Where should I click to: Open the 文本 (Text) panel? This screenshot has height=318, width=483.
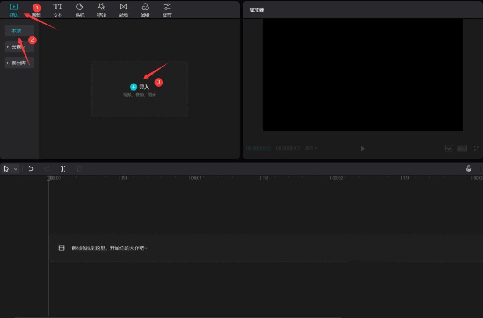tap(58, 10)
